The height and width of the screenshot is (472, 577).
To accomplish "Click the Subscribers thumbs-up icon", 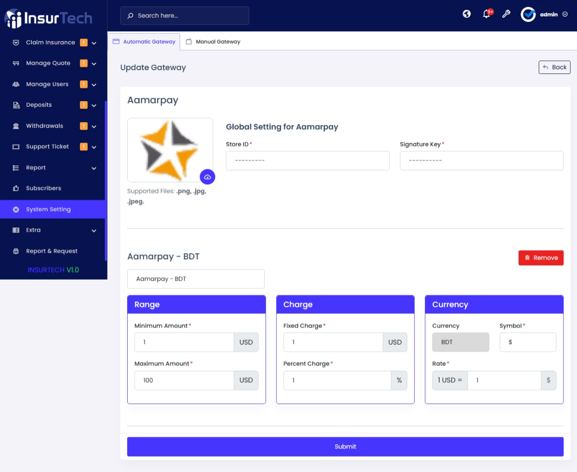I will click(x=16, y=189).
